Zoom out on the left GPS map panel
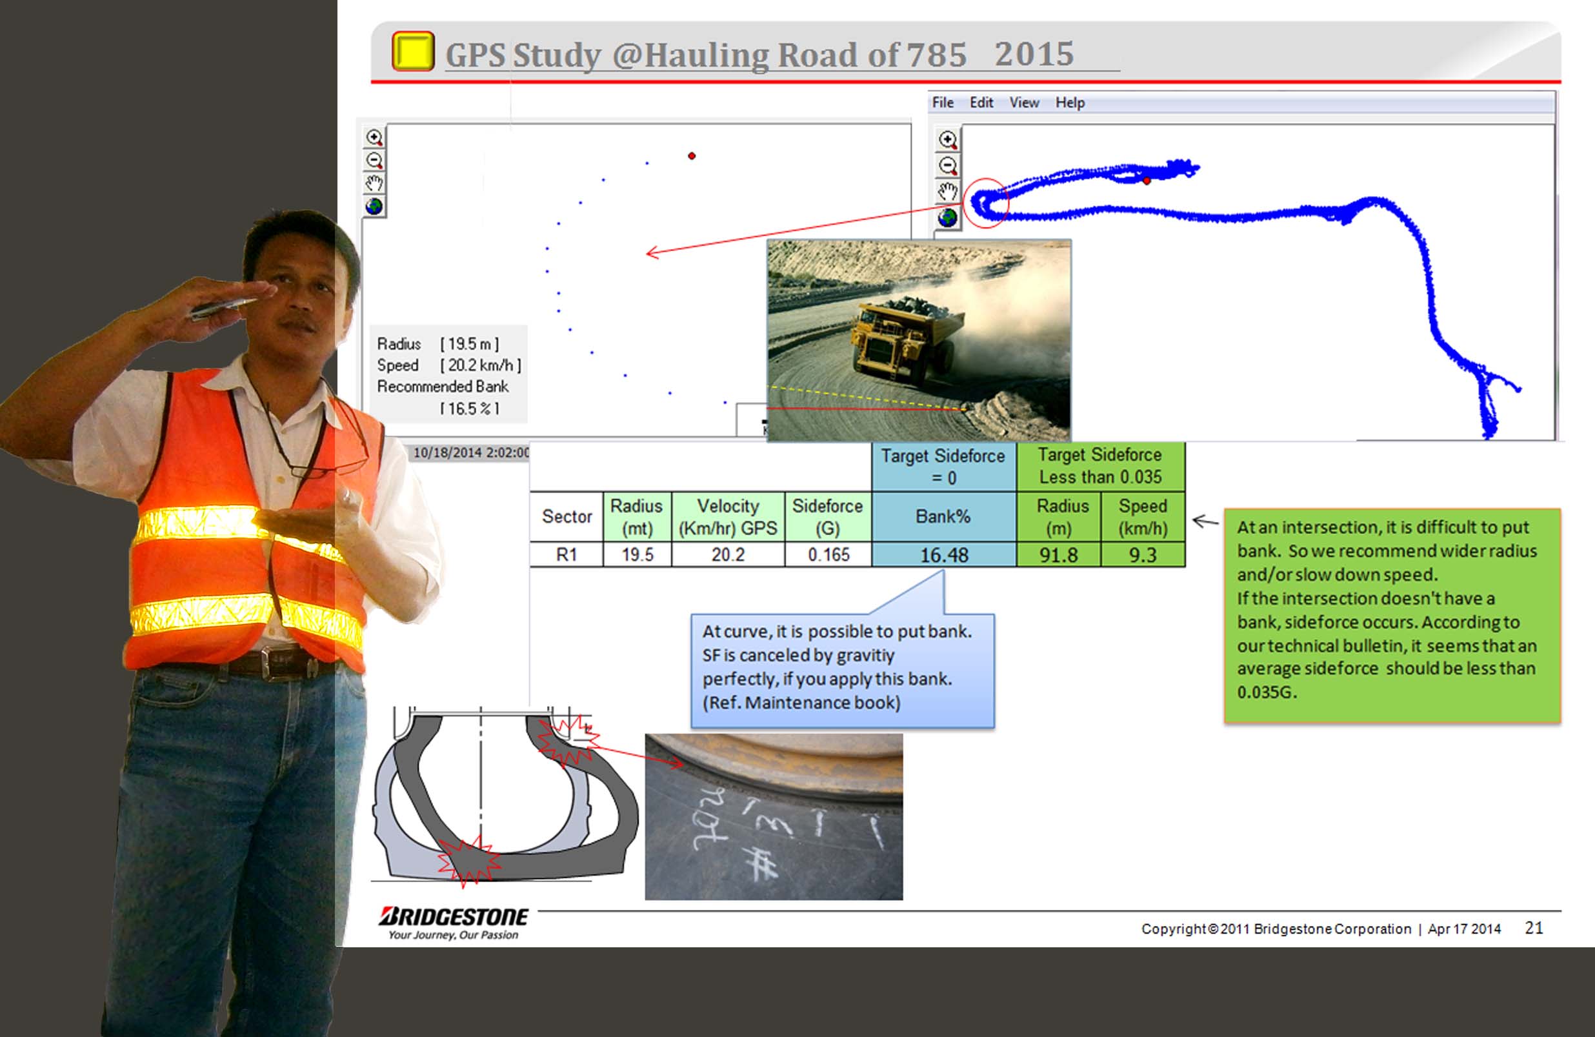 coord(376,159)
